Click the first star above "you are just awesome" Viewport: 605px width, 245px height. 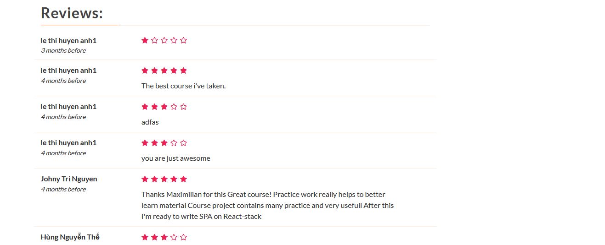pos(145,143)
